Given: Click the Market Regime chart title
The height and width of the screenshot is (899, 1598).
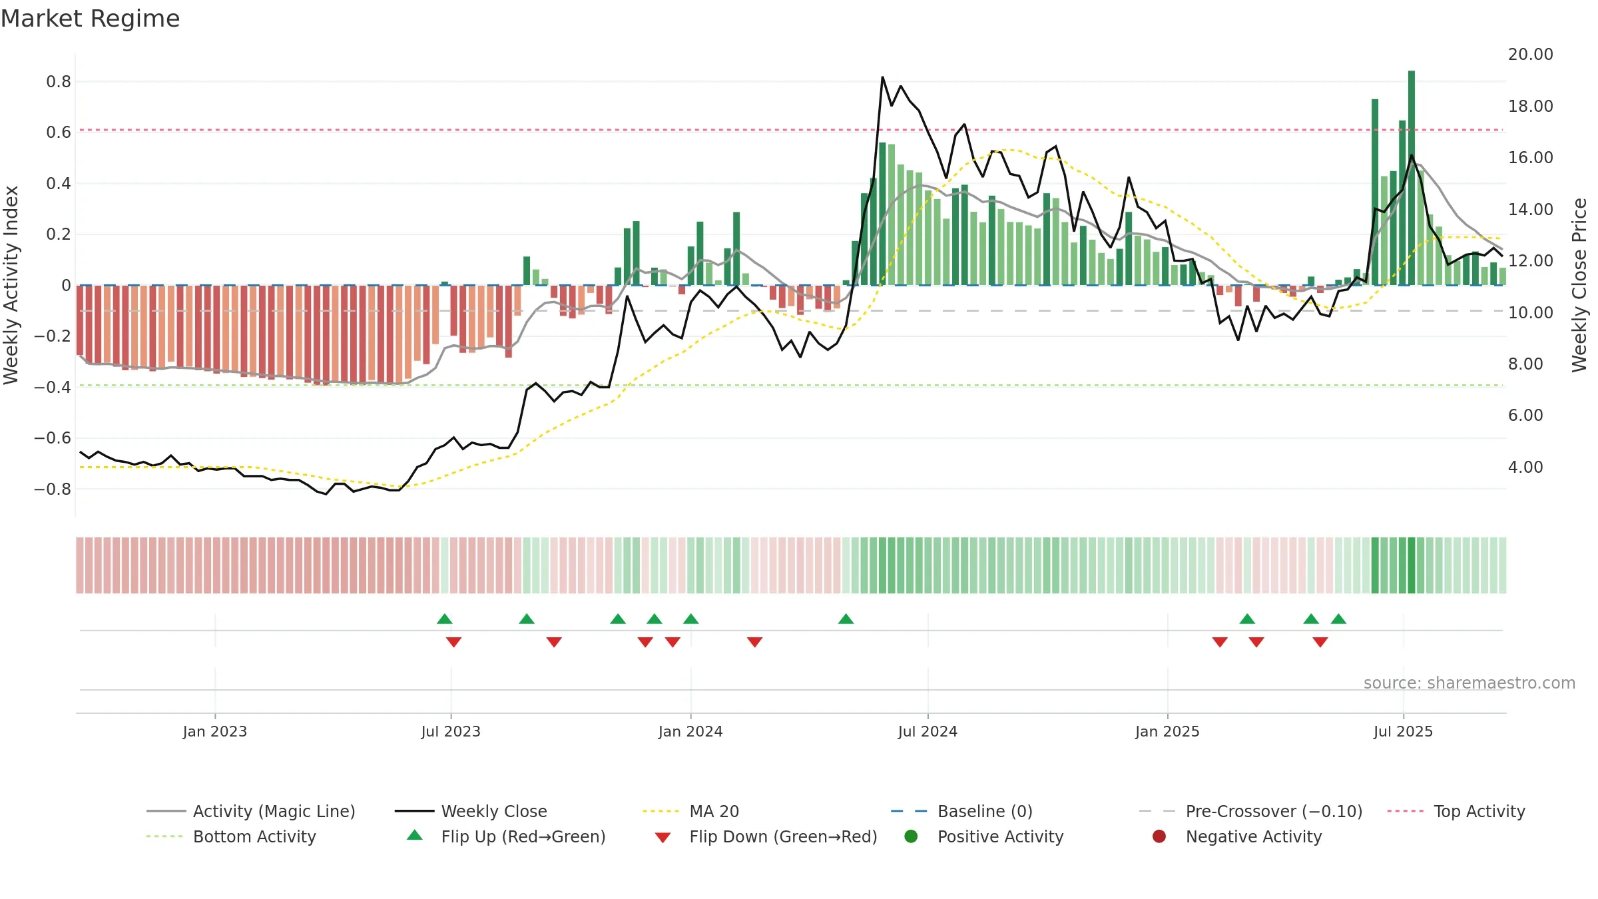Looking at the screenshot, I should 91,19.
